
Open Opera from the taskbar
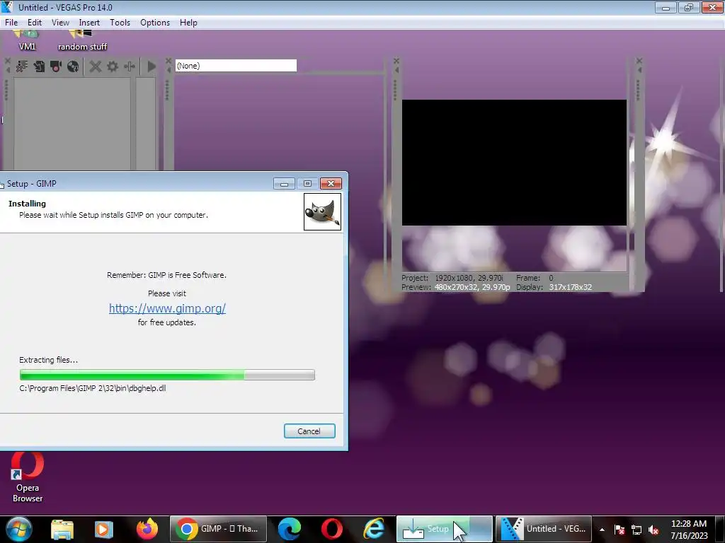pos(332,529)
